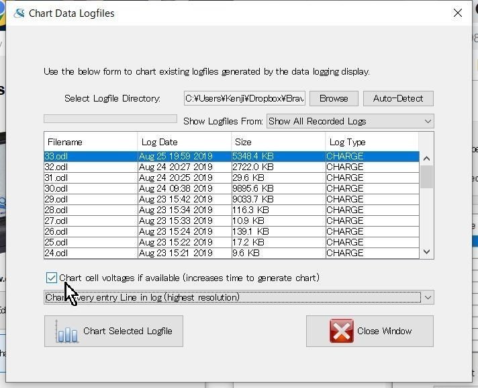This screenshot has height=388, width=478.
Task: Click the date Aug 23 15:21 2019
Action: (x=176, y=253)
